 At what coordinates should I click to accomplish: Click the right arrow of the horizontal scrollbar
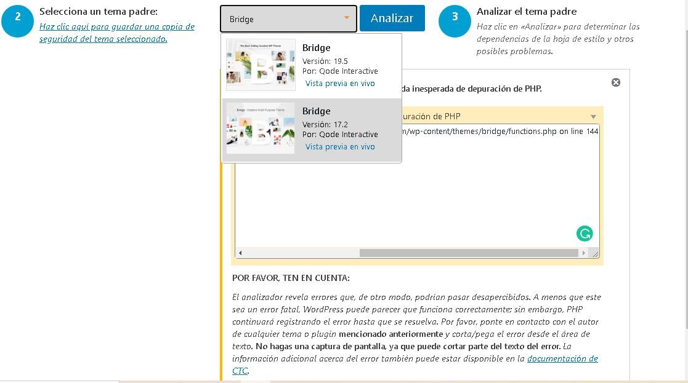[x=583, y=253]
